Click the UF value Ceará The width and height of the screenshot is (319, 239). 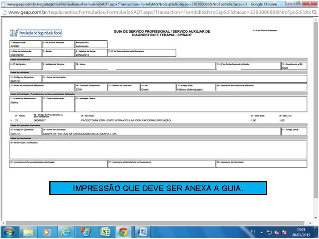(x=145, y=89)
